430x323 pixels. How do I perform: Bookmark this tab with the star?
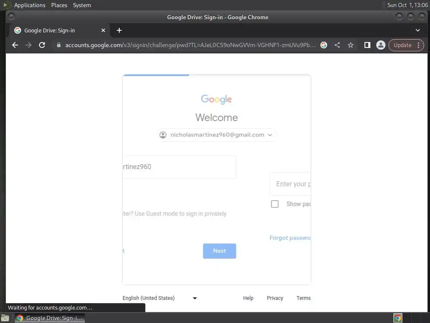pos(351,45)
